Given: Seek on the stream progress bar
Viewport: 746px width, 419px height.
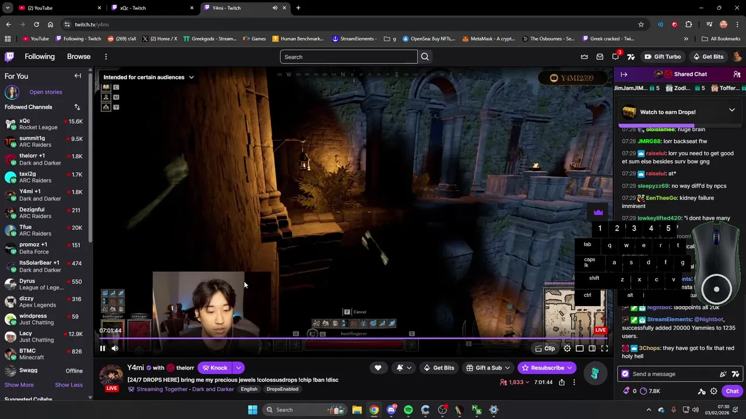Looking at the screenshot, I should point(354,339).
